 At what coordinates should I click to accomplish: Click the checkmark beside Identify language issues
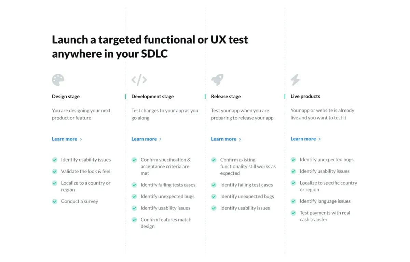[x=293, y=201]
